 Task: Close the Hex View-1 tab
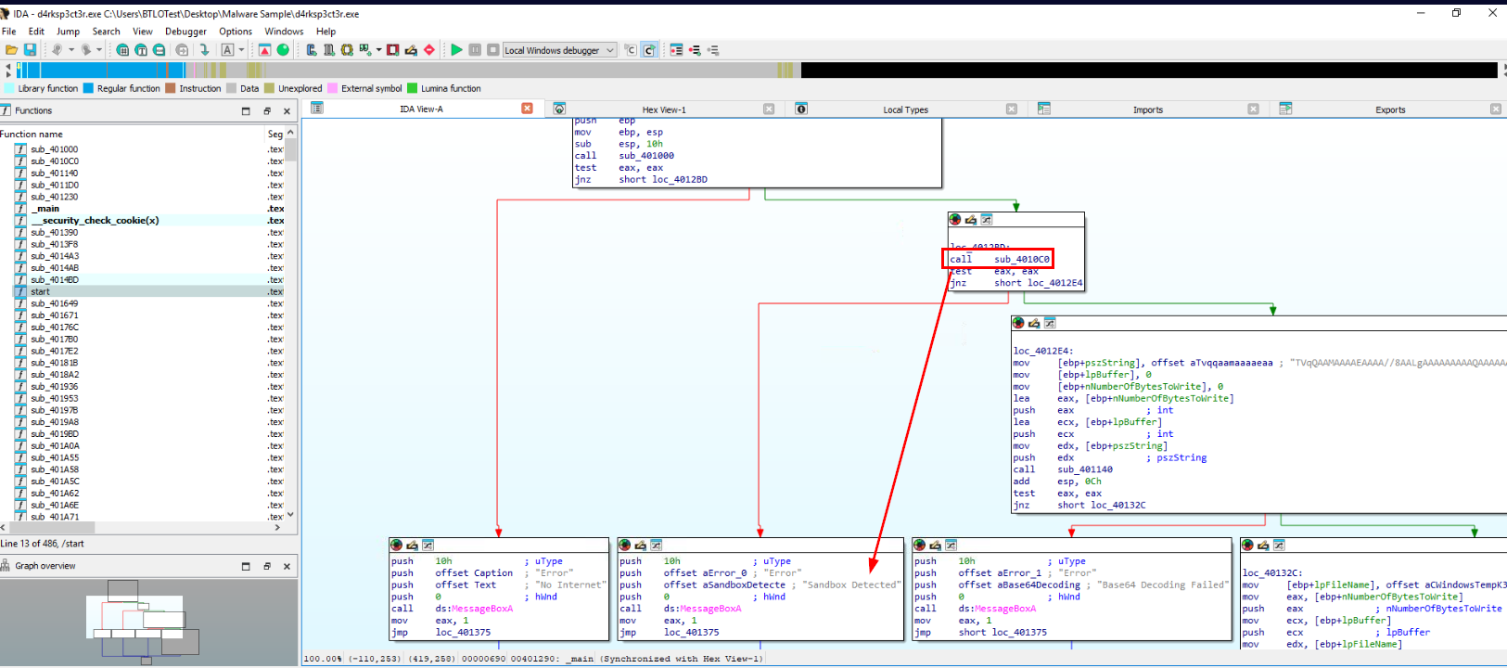tap(769, 109)
